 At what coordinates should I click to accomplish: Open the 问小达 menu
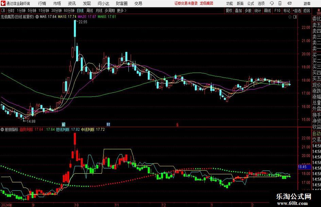coord(103,3)
